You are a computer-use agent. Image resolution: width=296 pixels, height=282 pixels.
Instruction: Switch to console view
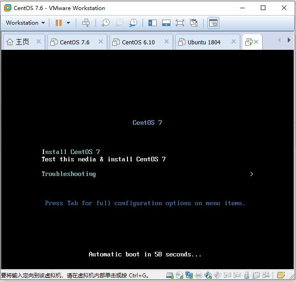pos(213,23)
